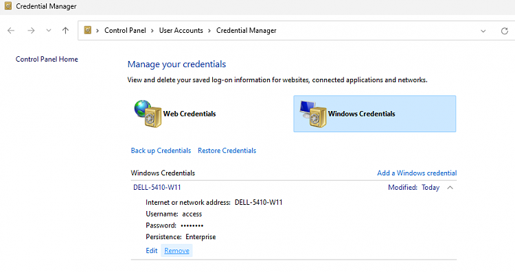
Task: Collapse the DELL-5410-W11 credential details
Action: 450,188
